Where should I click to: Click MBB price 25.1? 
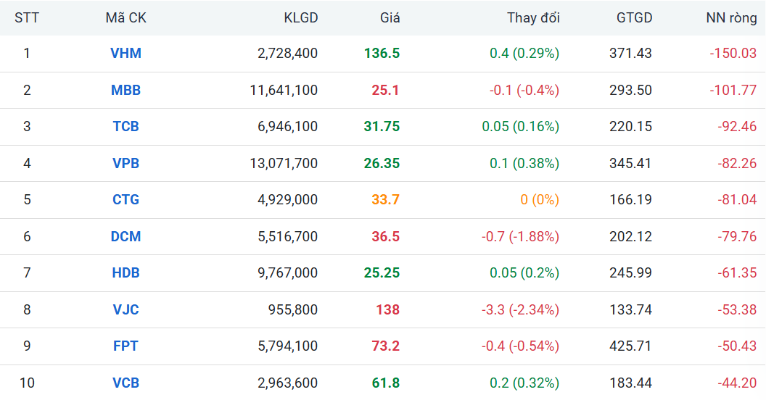(x=385, y=91)
